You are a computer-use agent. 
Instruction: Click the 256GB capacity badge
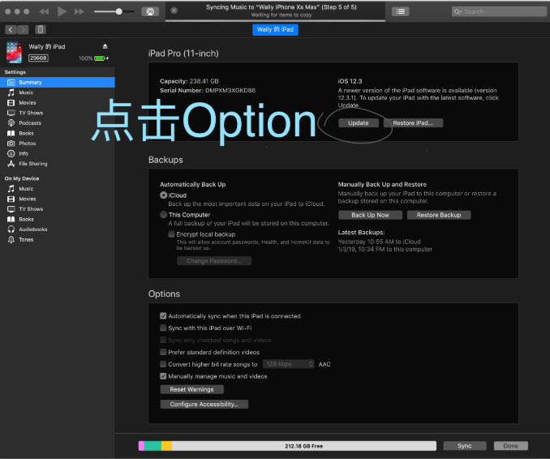tap(38, 58)
